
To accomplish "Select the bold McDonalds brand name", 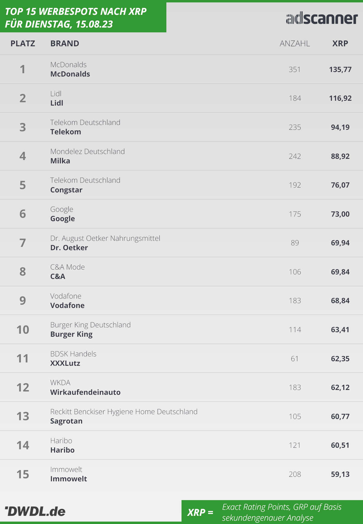I will (x=70, y=74).
